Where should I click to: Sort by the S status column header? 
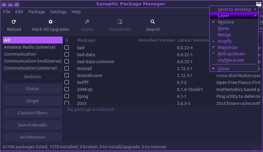67,40
